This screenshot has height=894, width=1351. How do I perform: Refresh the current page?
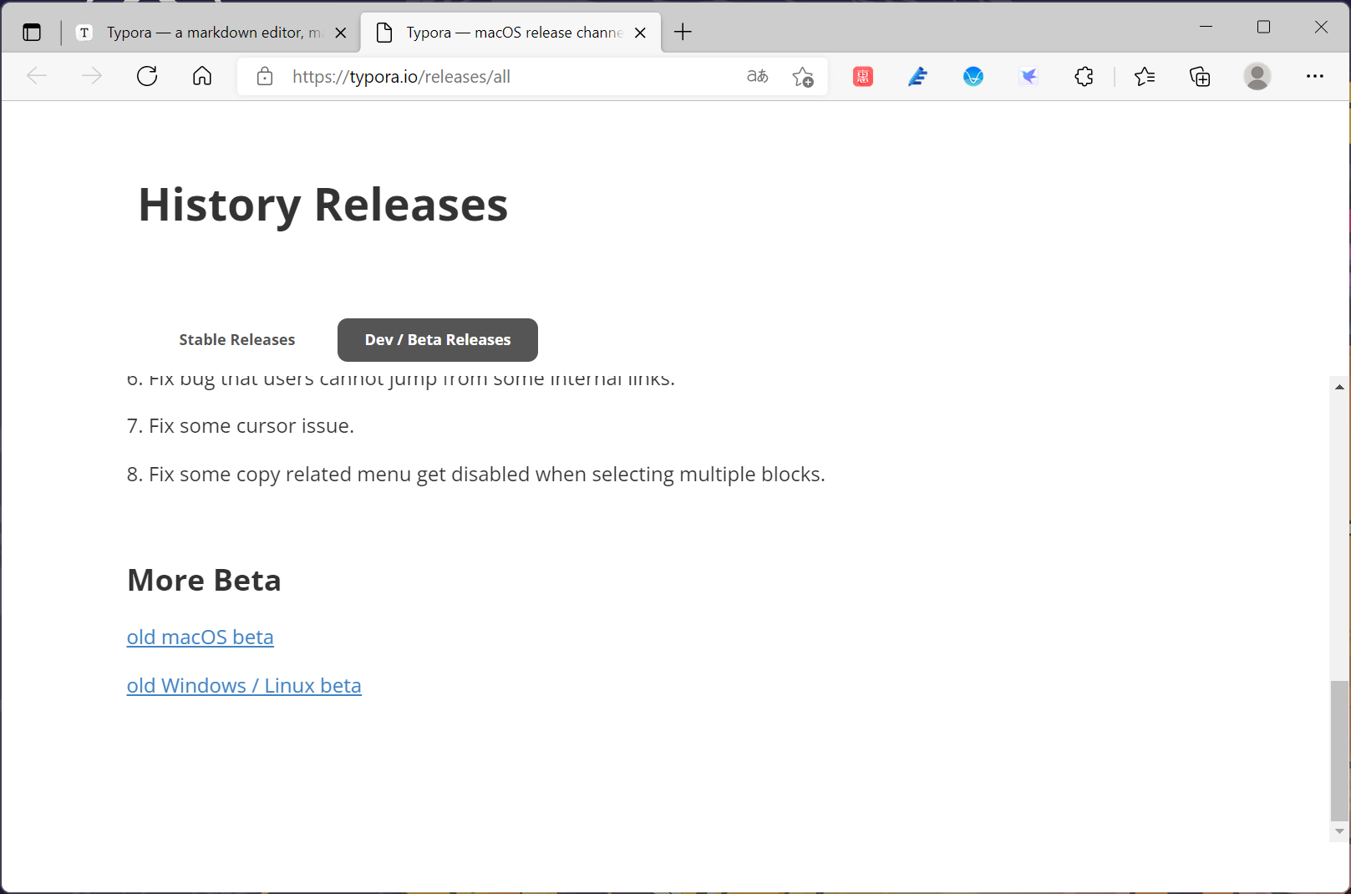click(x=147, y=77)
